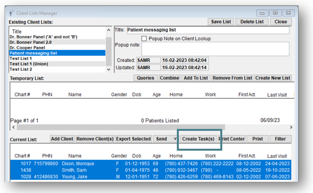313x193 pixels.
Task: Click the Current List Chart # column header
Action: [x=22, y=156]
